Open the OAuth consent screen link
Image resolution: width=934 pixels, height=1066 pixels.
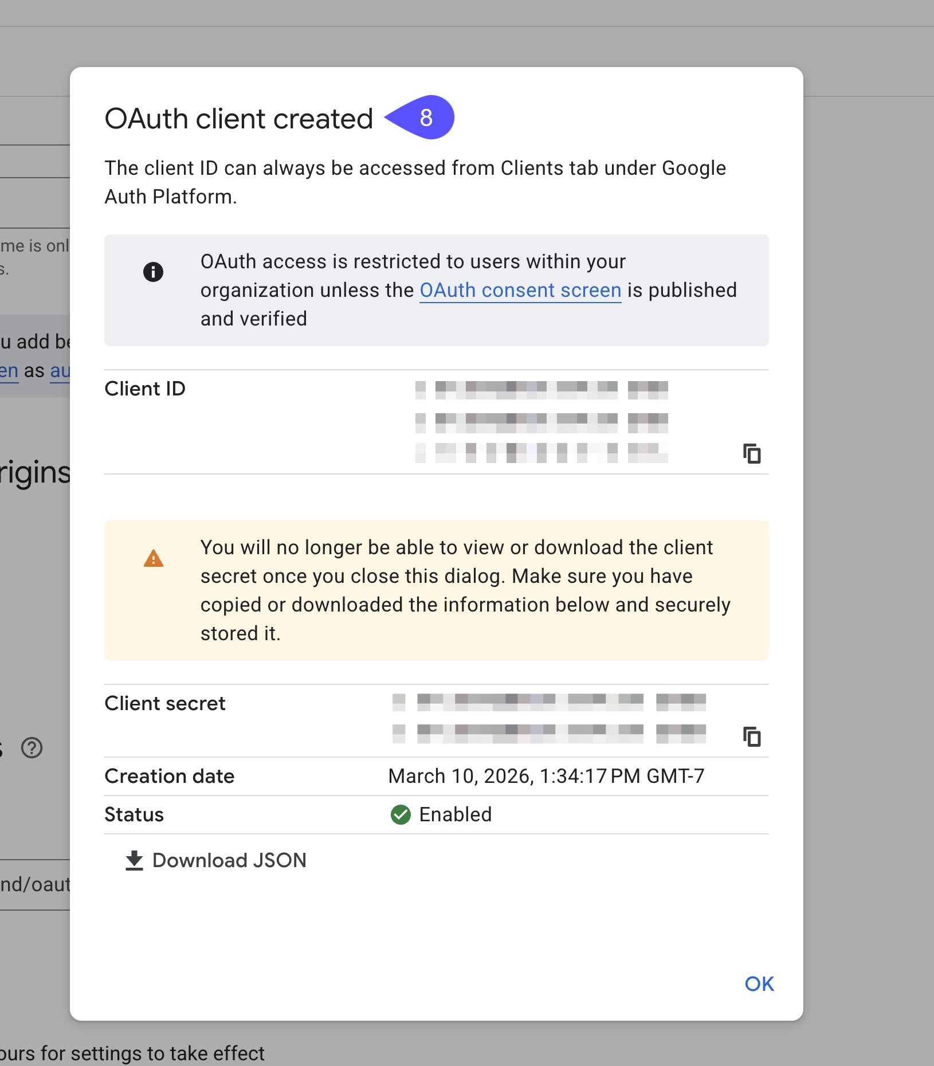[x=520, y=290]
